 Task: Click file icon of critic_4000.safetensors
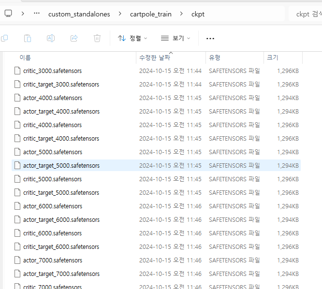coord(17,125)
